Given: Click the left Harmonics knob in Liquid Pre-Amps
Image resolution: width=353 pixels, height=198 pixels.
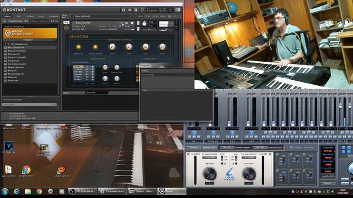Looking at the screenshot, I should coord(210,174).
